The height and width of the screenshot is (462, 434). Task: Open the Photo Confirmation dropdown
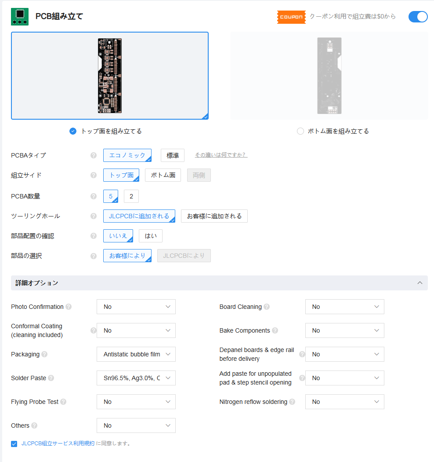[136, 307]
